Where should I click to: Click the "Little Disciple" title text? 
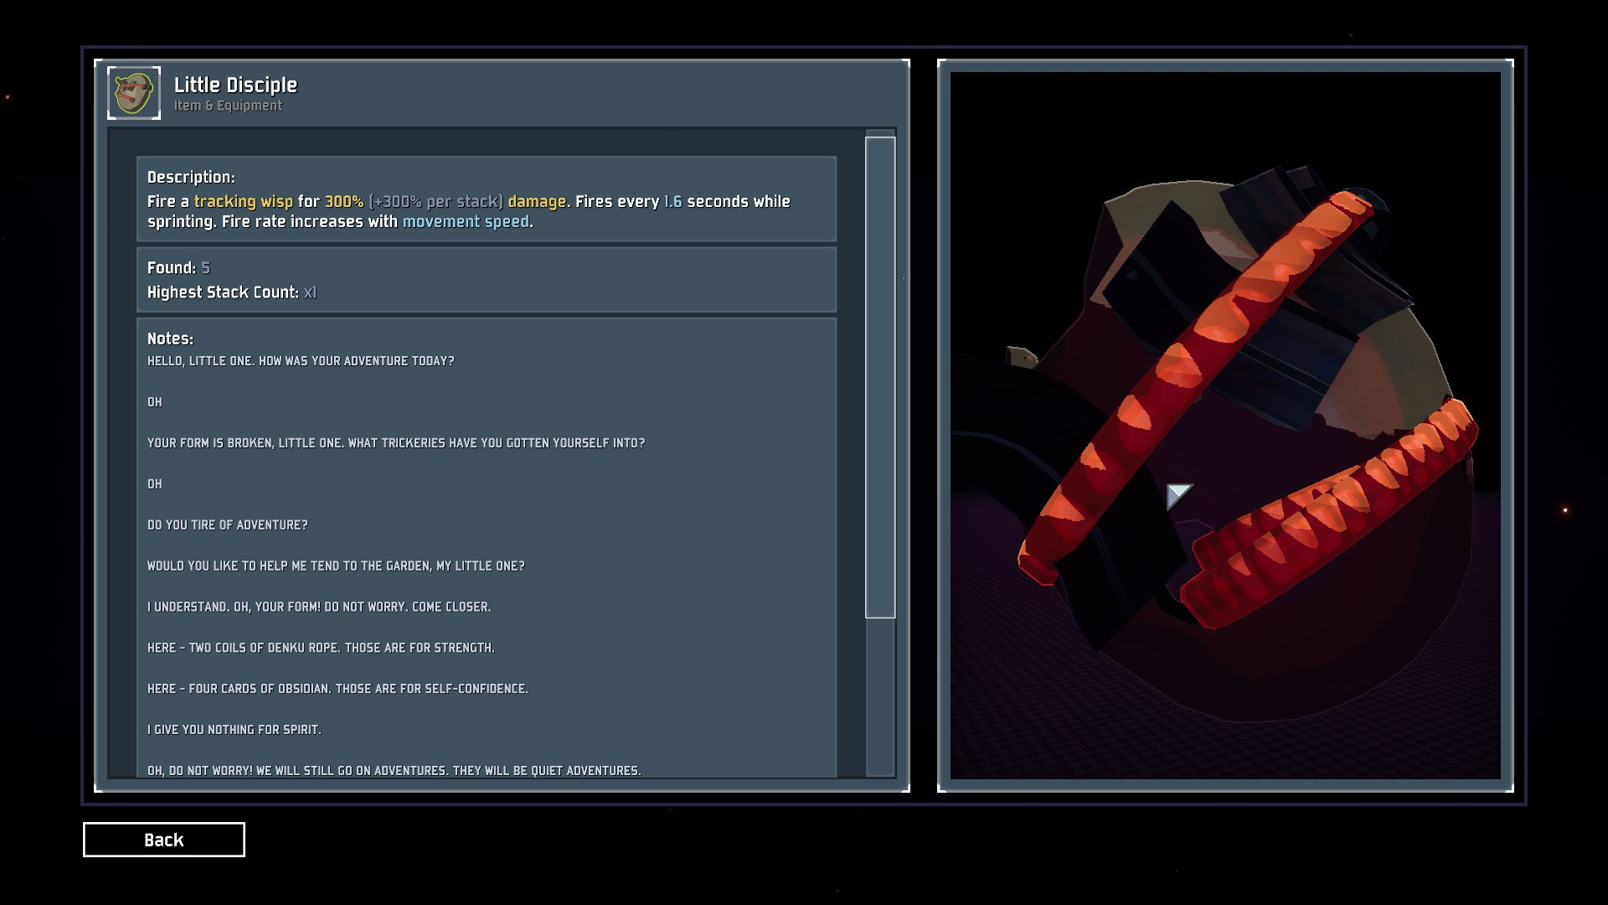(x=235, y=85)
